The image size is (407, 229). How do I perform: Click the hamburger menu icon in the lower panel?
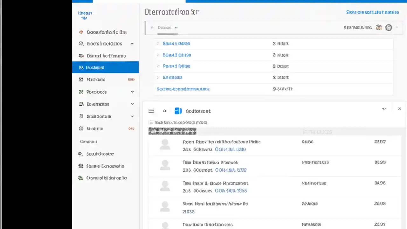[151, 110]
